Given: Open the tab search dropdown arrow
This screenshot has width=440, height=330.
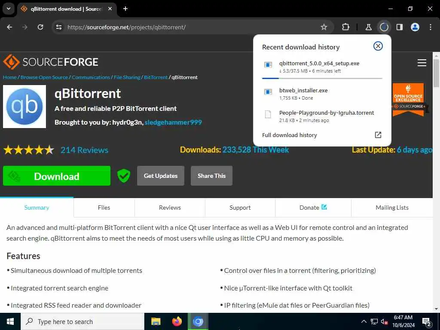Looking at the screenshot, I should [9, 9].
